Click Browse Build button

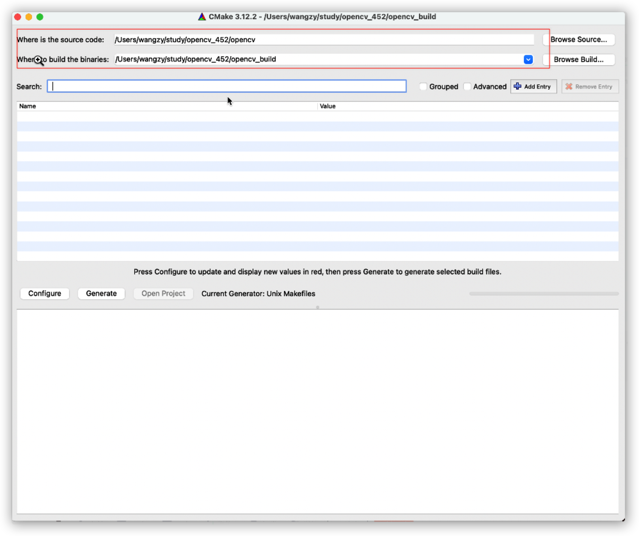(x=579, y=59)
